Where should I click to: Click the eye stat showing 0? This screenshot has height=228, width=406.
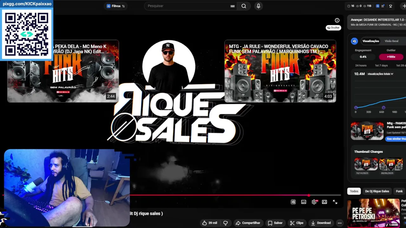coord(359,6)
